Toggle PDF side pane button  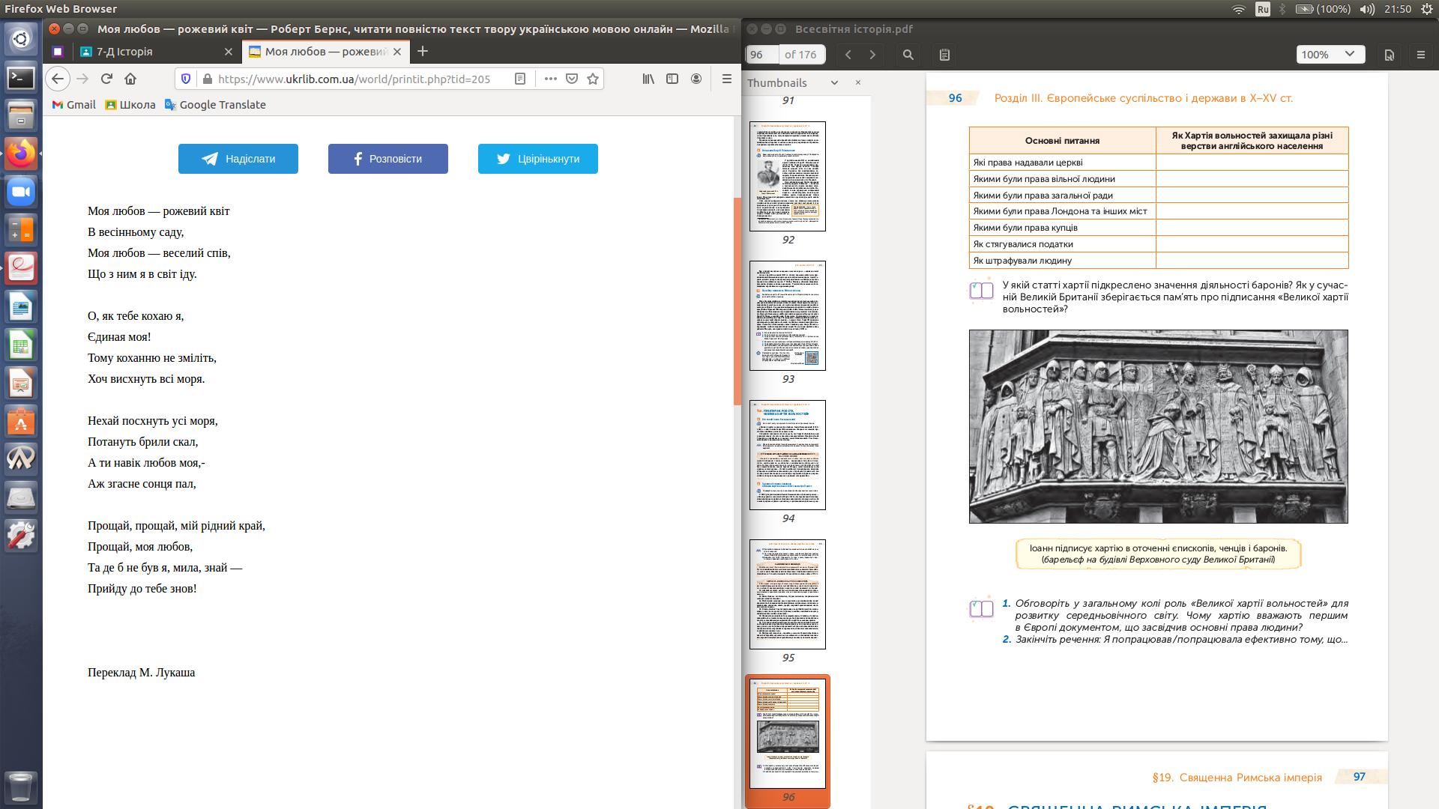click(x=944, y=55)
